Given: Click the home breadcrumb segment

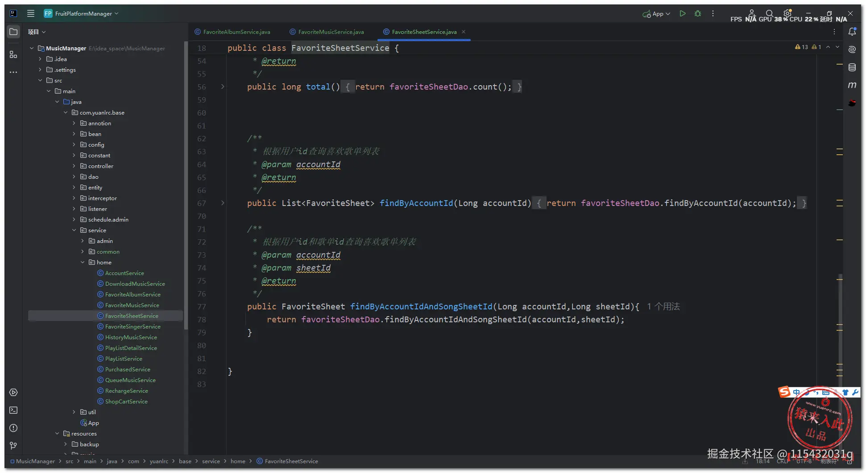Looking at the screenshot, I should [x=238, y=461].
